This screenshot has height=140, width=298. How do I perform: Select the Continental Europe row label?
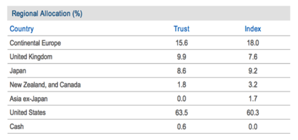point(35,43)
